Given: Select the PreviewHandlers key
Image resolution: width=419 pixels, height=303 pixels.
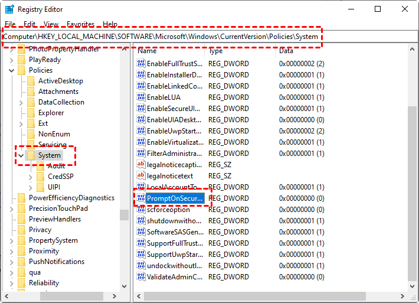Looking at the screenshot, I should tap(55, 219).
